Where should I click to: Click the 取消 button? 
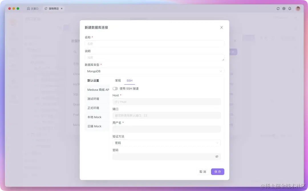pos(203,172)
